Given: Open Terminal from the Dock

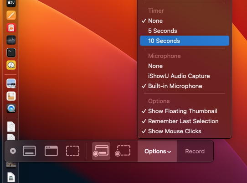Looking at the screenshot, I should 11,52.
